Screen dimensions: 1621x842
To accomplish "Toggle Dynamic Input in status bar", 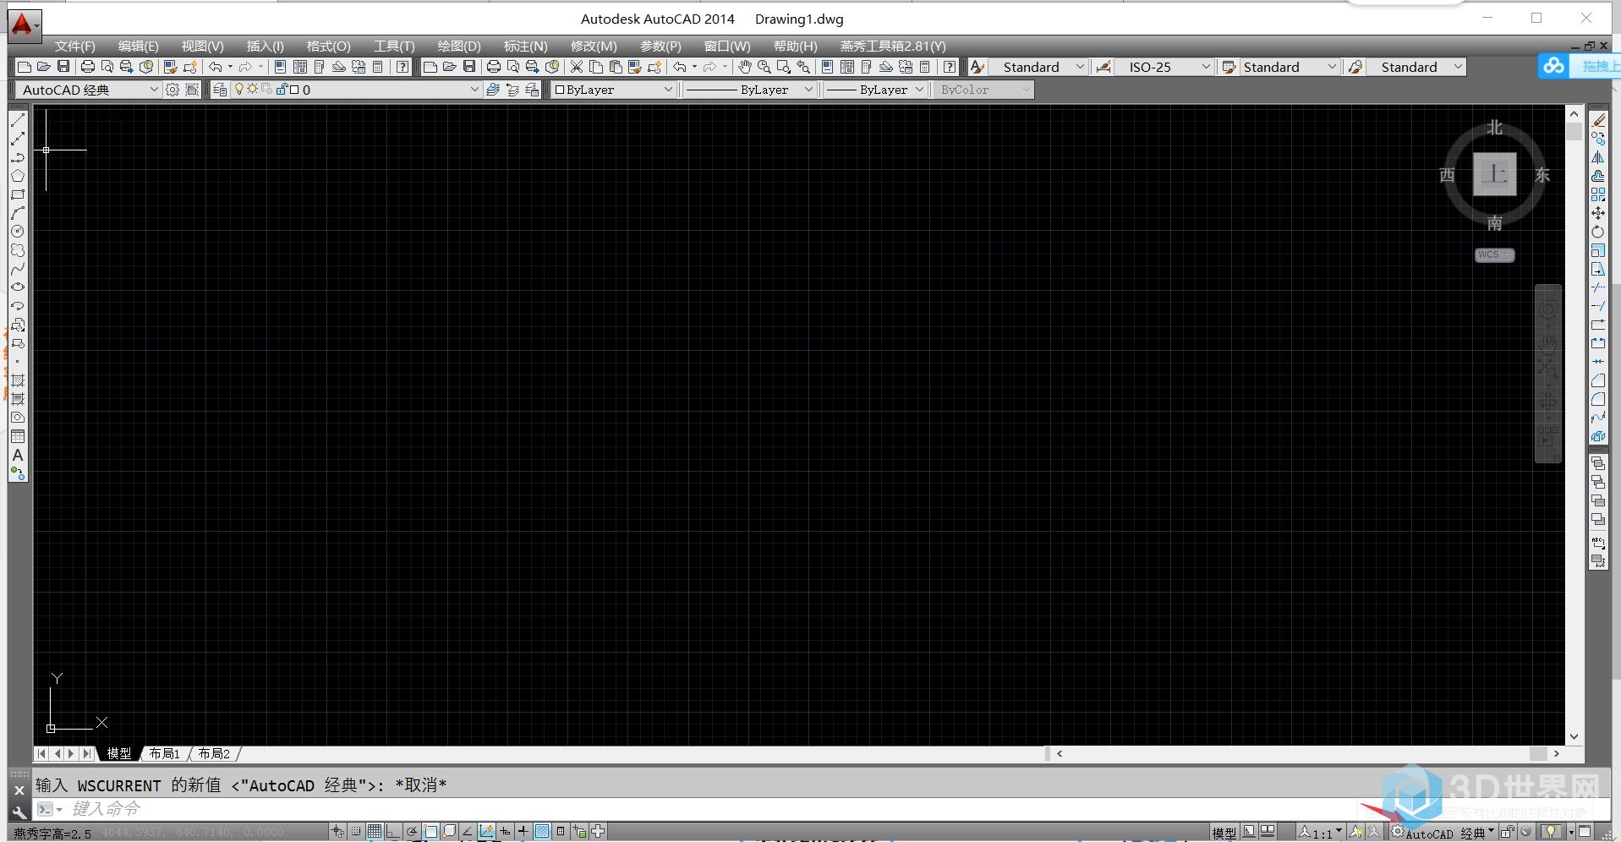I will pos(505,832).
